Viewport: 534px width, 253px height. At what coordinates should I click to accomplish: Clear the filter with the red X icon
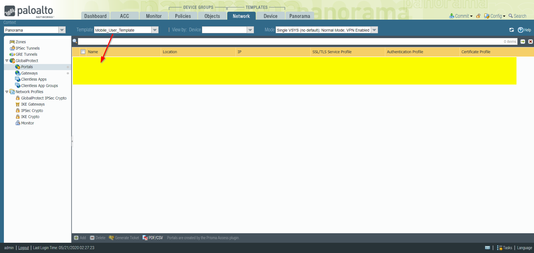(531, 42)
